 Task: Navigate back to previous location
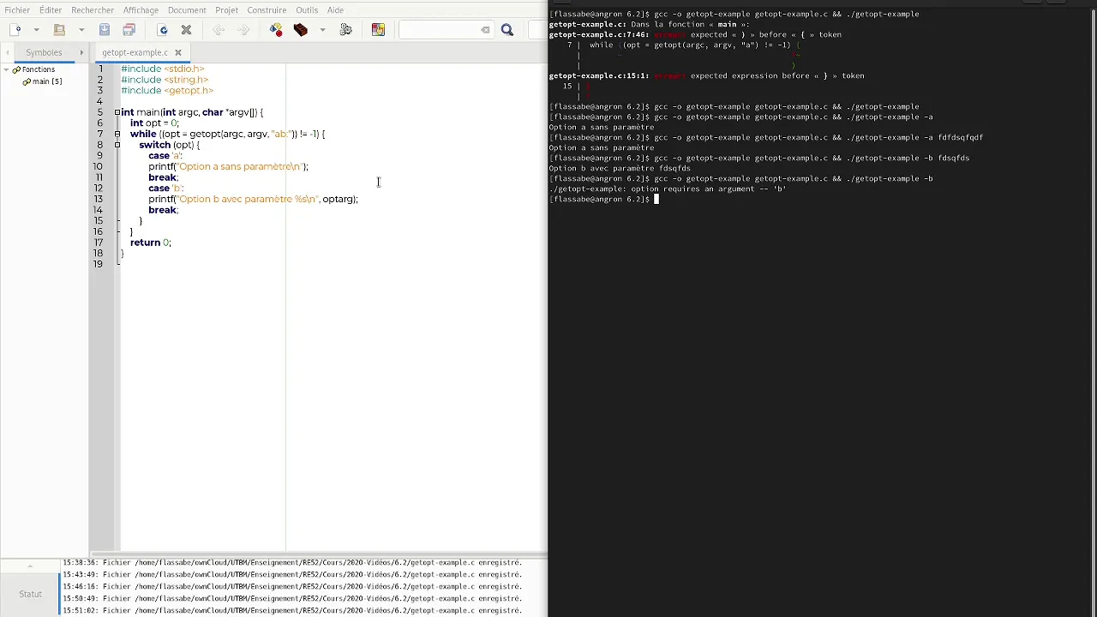tap(219, 30)
